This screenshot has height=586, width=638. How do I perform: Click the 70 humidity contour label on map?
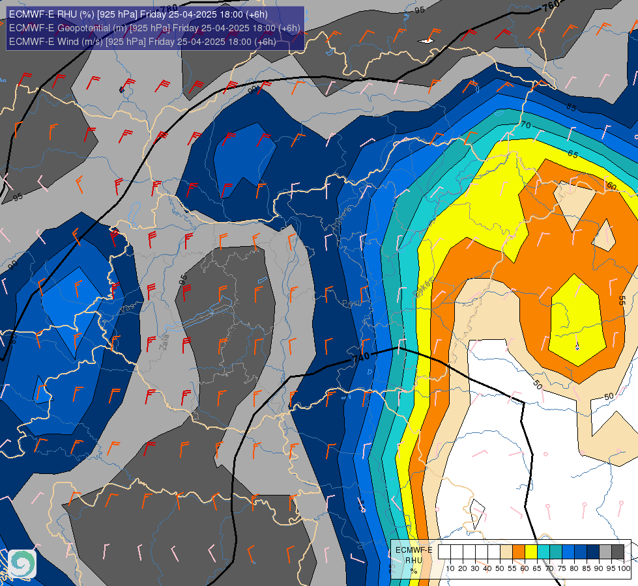(526, 125)
